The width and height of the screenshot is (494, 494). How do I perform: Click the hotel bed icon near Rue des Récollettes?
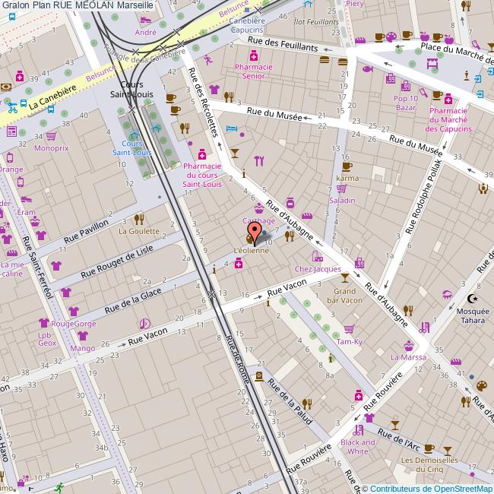(x=233, y=128)
